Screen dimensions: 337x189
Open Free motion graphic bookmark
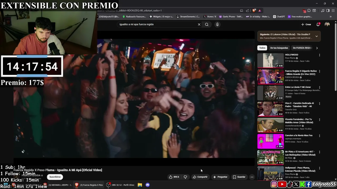(300, 17)
